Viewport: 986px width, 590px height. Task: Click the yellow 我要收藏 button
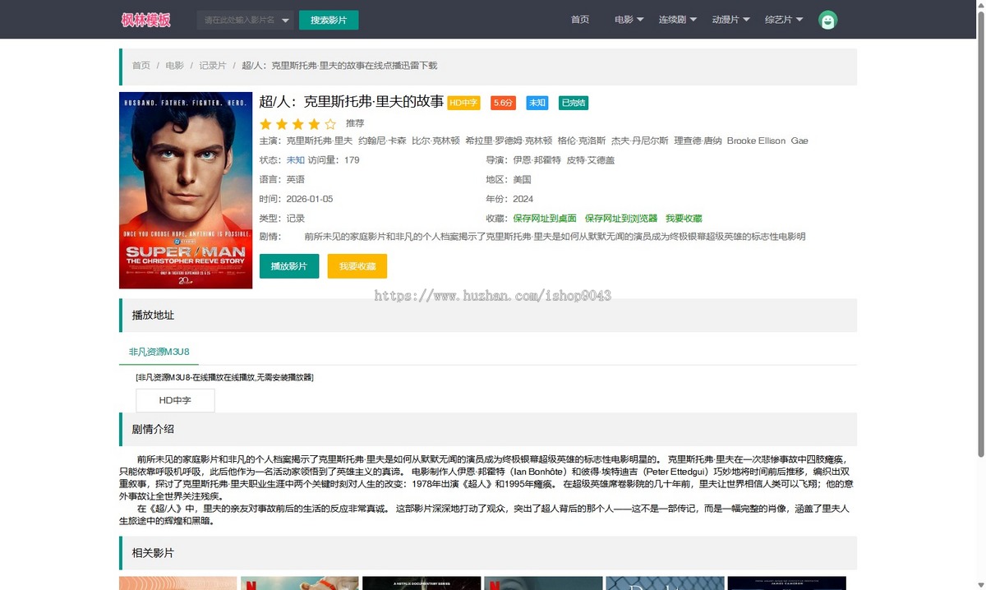tap(357, 266)
